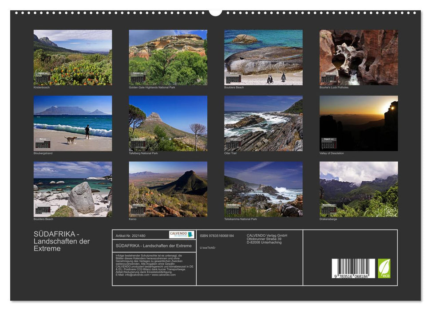
Task: Click the CALVENDO publisher logo
Action: (181, 234)
